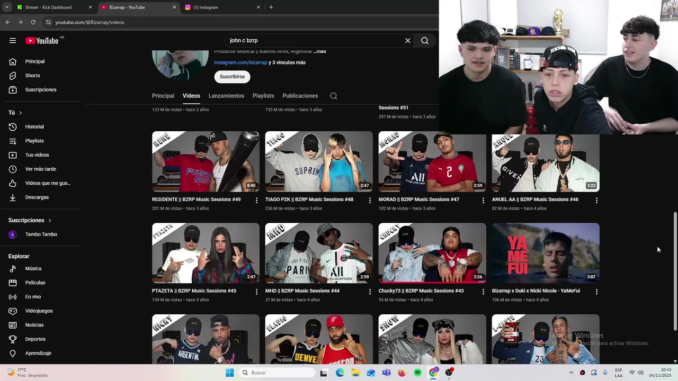
Task: Open PTAZETA Sessions #45 video thumbnail
Action: pos(206,253)
